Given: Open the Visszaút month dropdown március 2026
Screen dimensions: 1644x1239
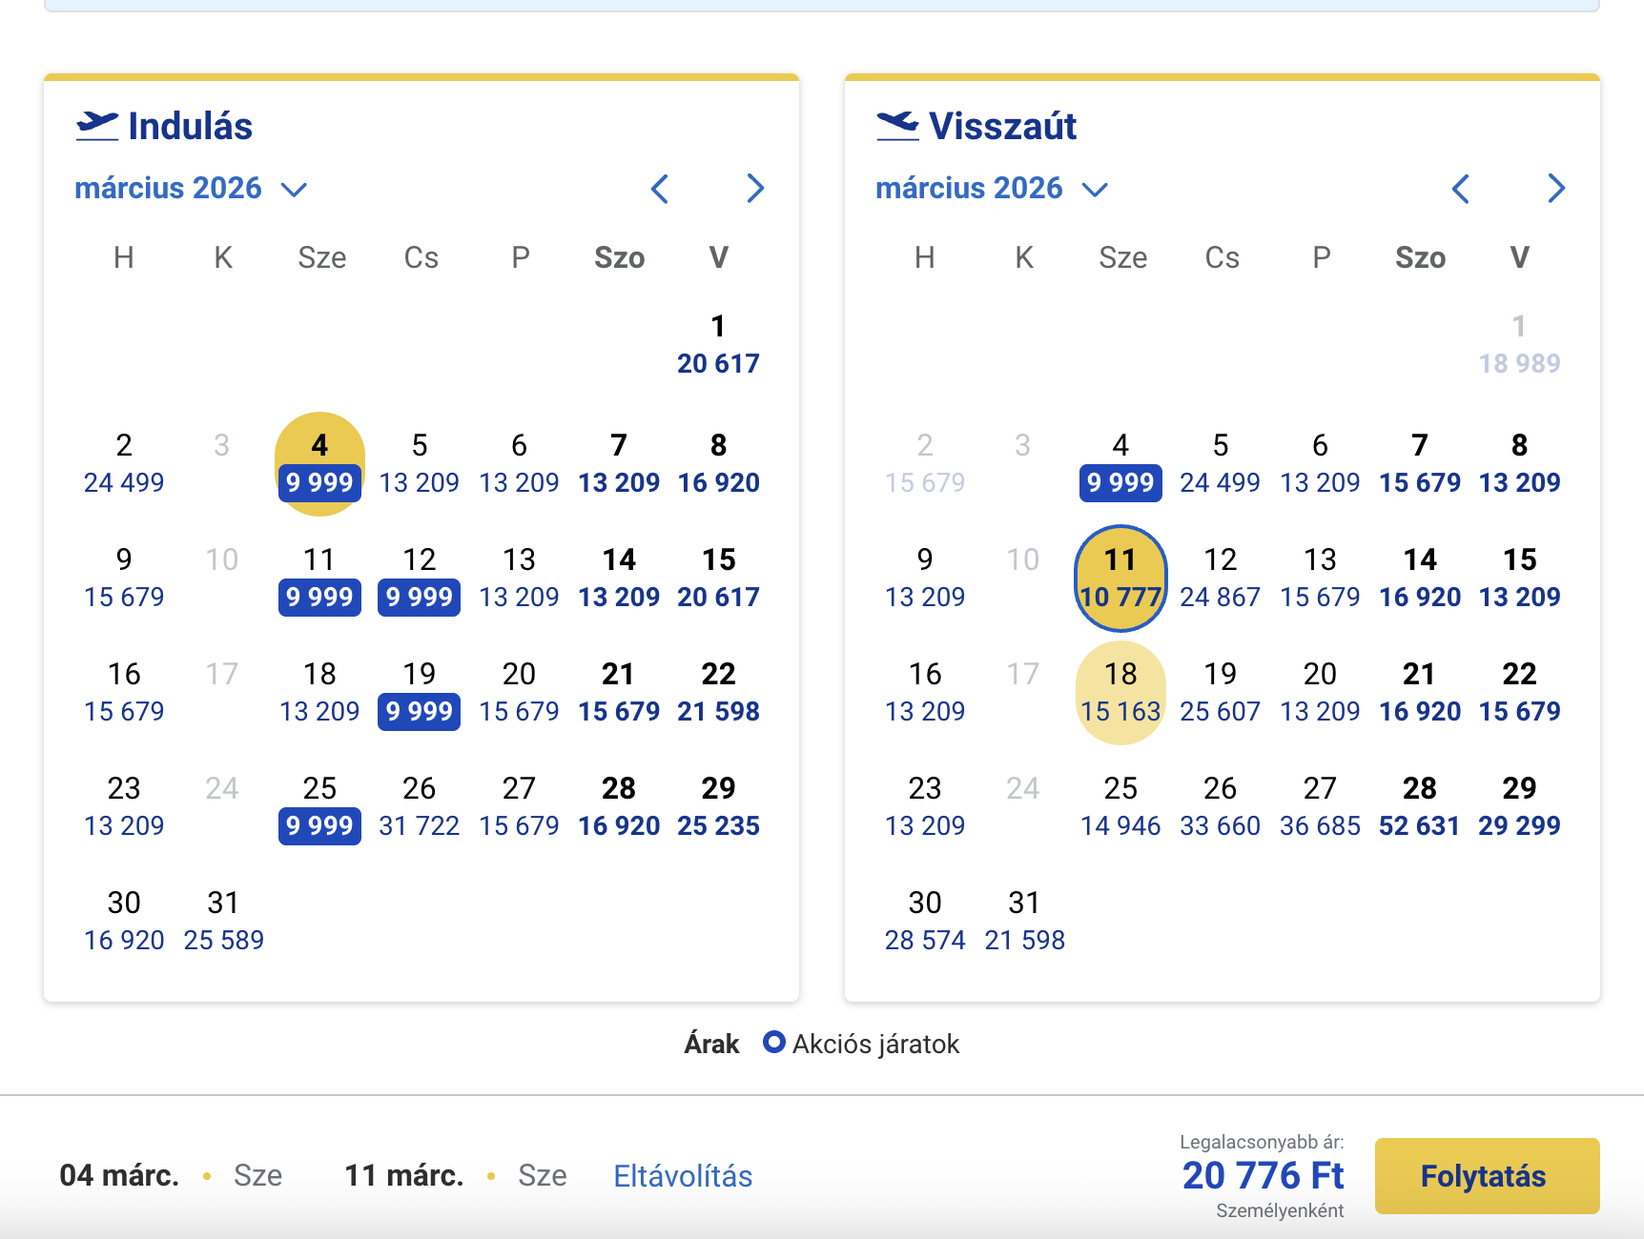Looking at the screenshot, I should (x=992, y=189).
